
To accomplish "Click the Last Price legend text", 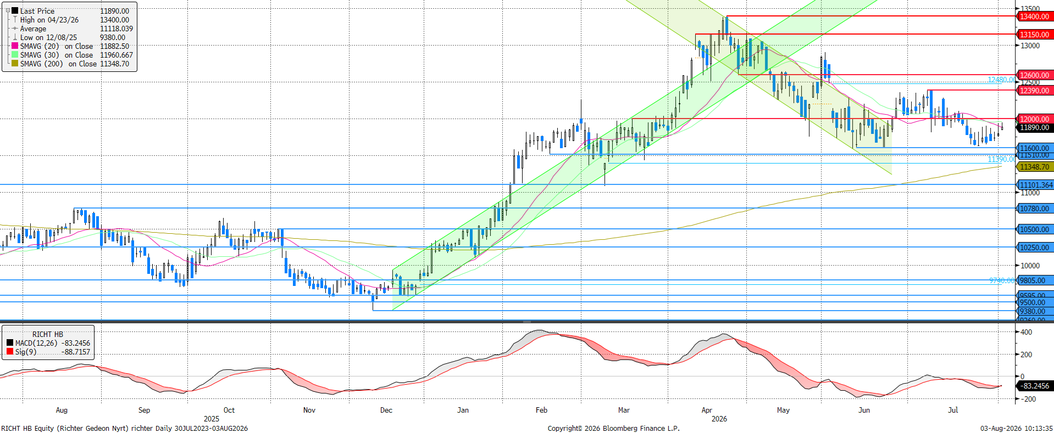I will 37,11.
